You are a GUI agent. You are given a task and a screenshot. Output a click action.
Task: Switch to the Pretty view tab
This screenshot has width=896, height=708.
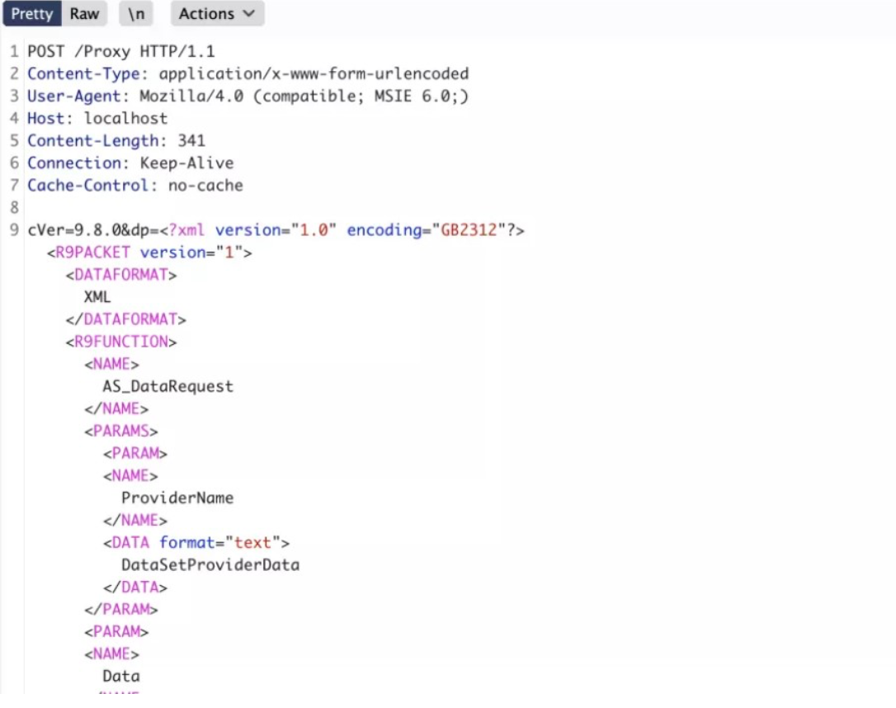[x=32, y=14]
